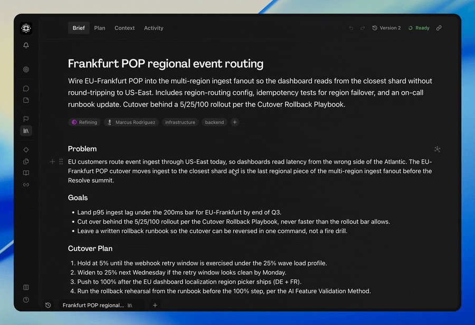Viewport: 475px width, 325px height.
Task: Open the Context tab
Action: pyautogui.click(x=125, y=28)
